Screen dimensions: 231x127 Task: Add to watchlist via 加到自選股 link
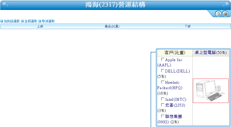click(x=12, y=21)
